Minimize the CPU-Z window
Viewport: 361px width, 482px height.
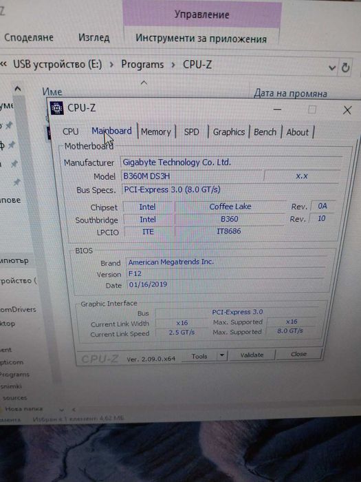point(277,109)
